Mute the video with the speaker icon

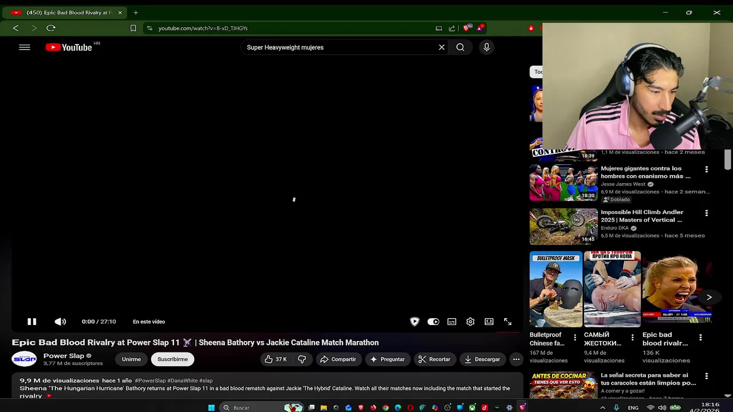tap(60, 322)
